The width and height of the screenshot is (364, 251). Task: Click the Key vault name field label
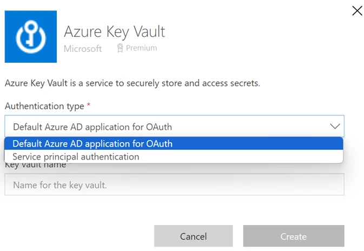click(35, 165)
